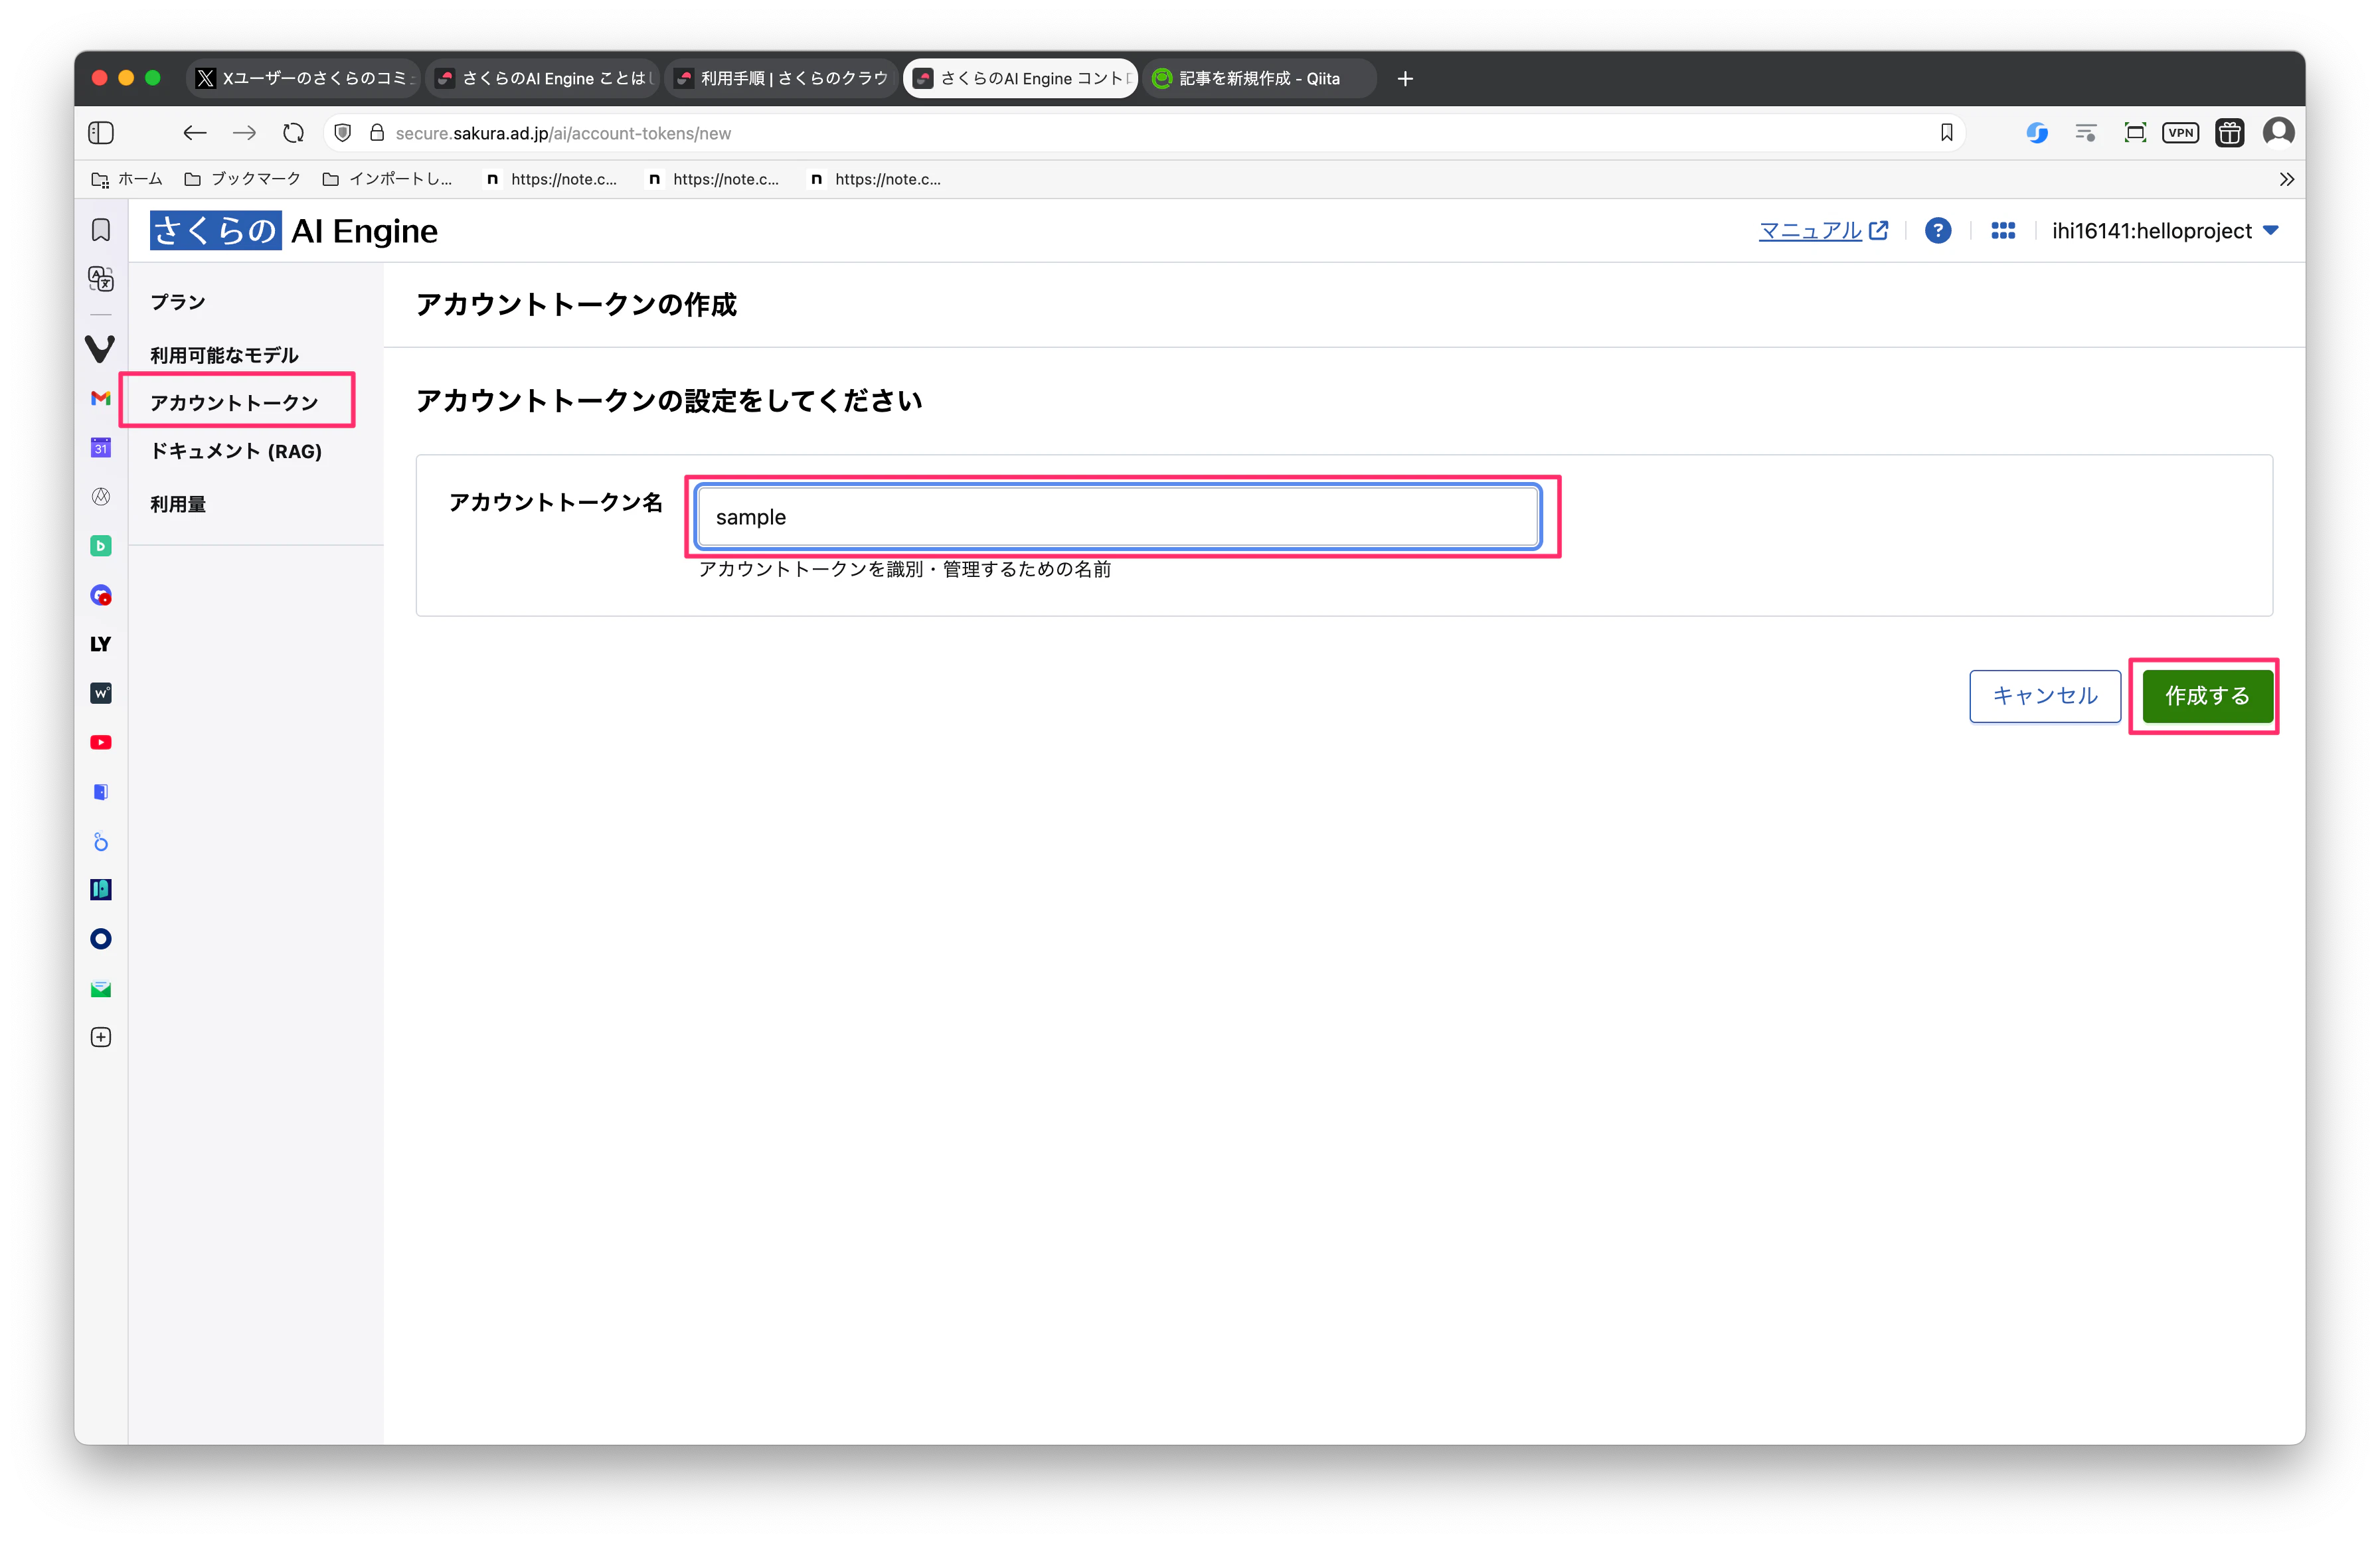Select 利用可能なモデル in side navigation
This screenshot has width=2380, height=1543.
pos(224,354)
